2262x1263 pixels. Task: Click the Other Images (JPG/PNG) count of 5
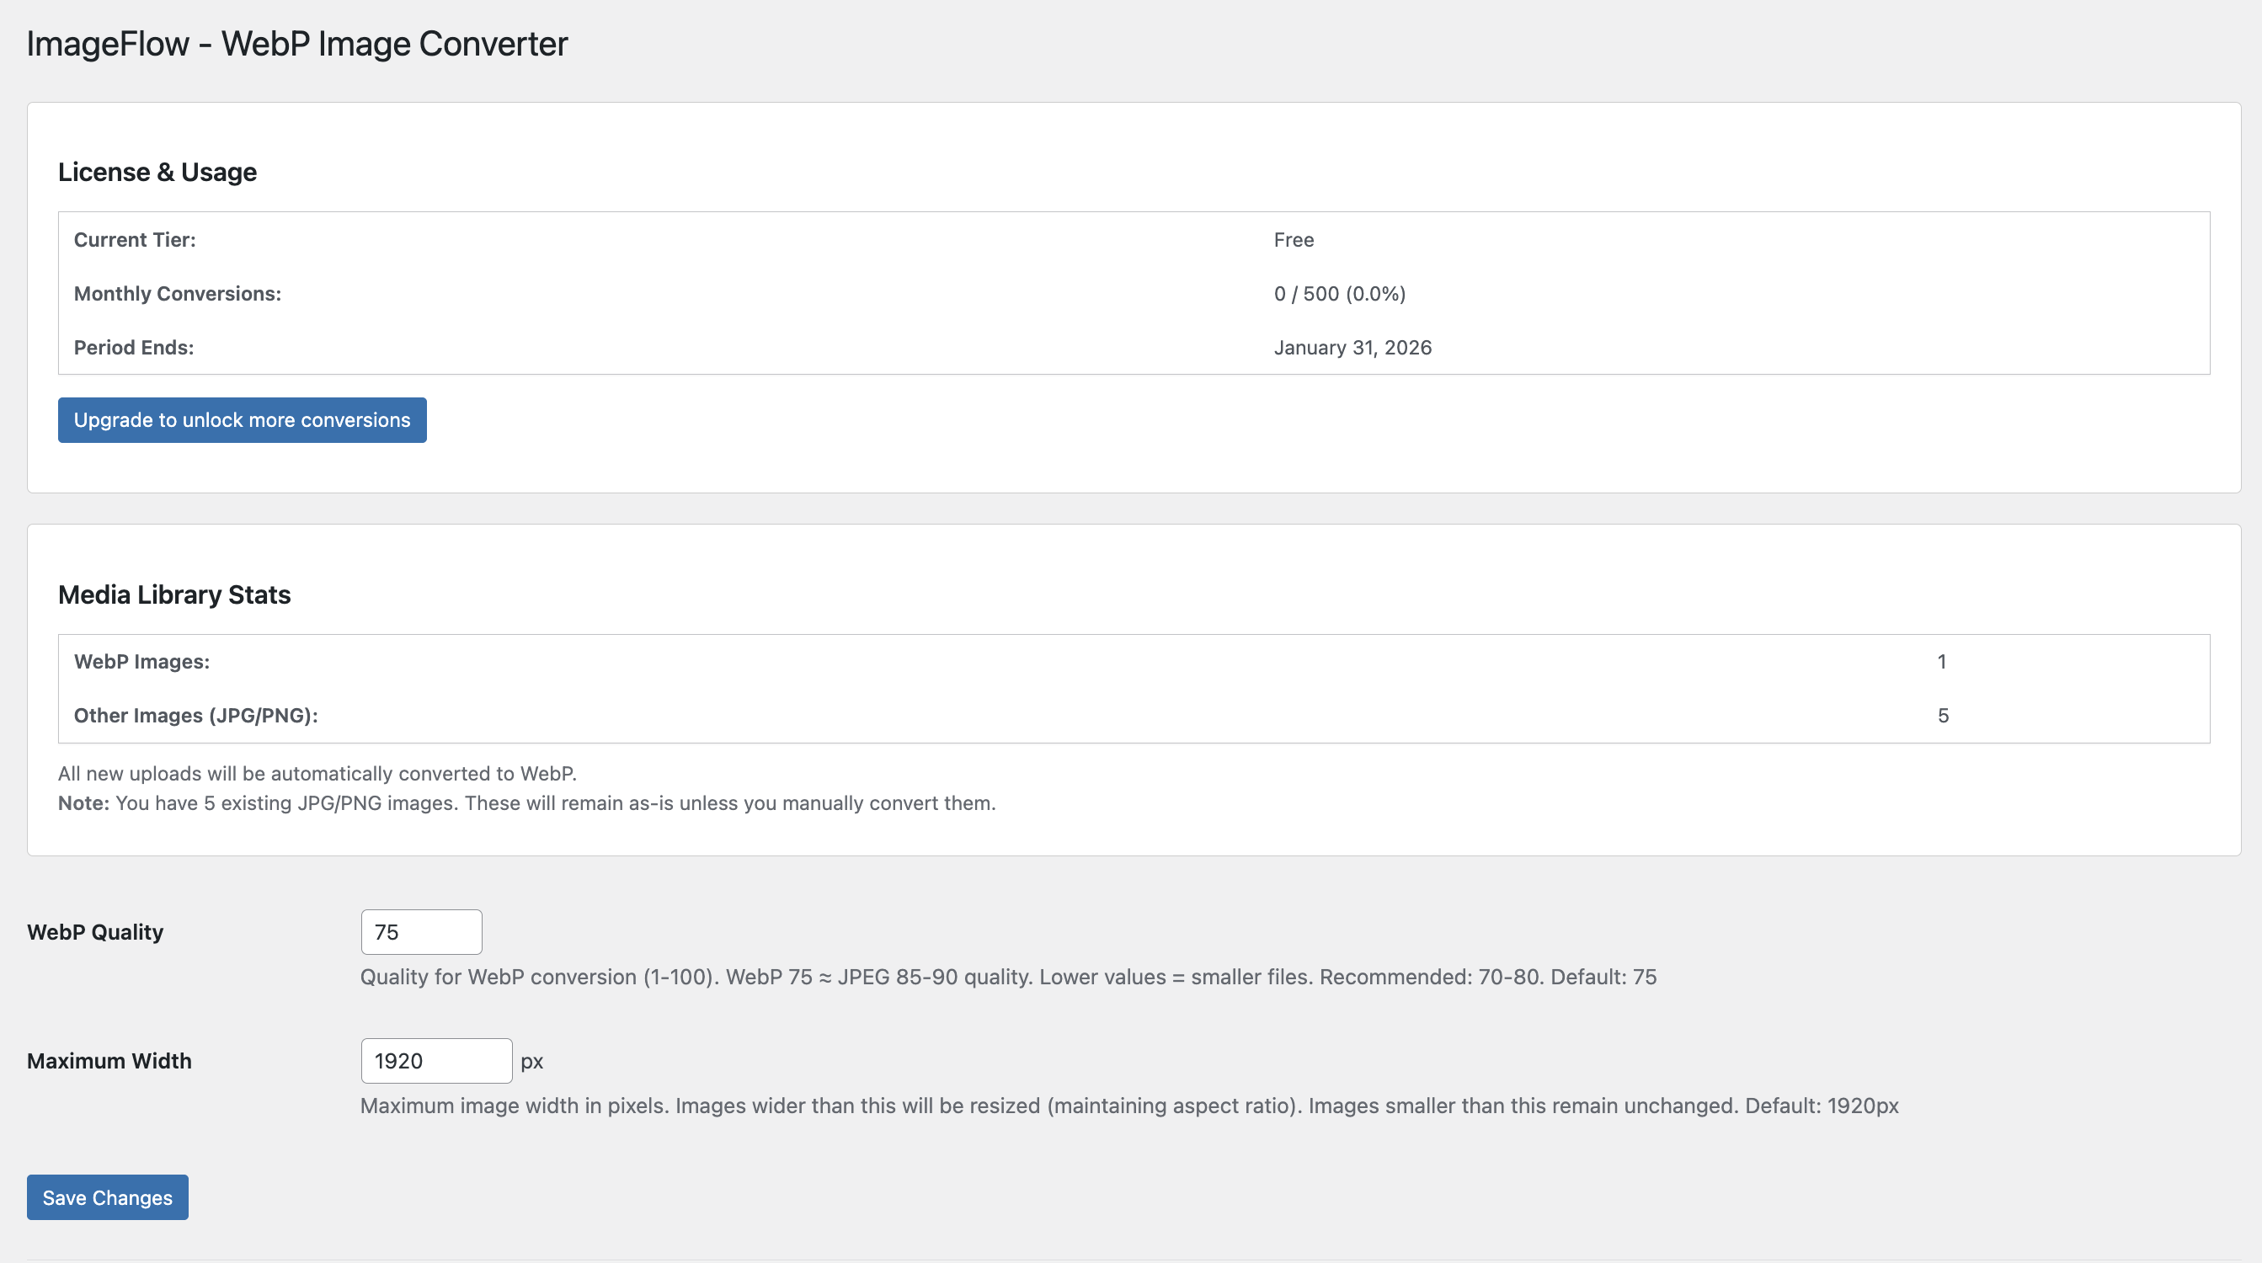click(1940, 716)
